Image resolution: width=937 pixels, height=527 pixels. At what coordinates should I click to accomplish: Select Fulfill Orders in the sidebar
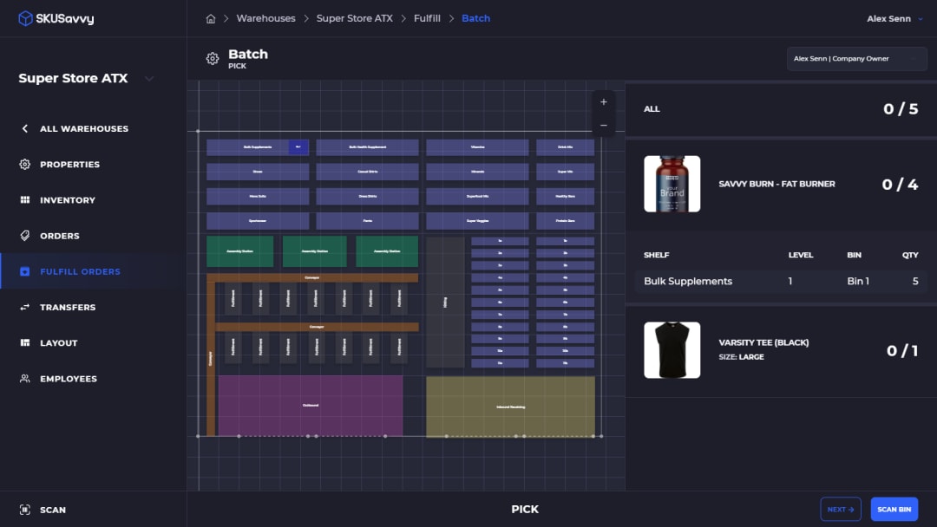pos(80,271)
